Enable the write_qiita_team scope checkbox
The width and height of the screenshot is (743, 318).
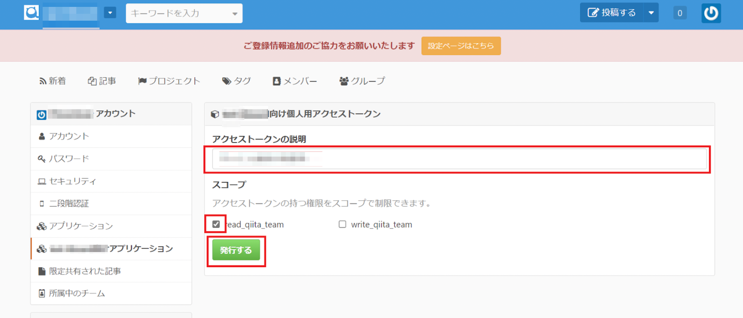coord(342,224)
